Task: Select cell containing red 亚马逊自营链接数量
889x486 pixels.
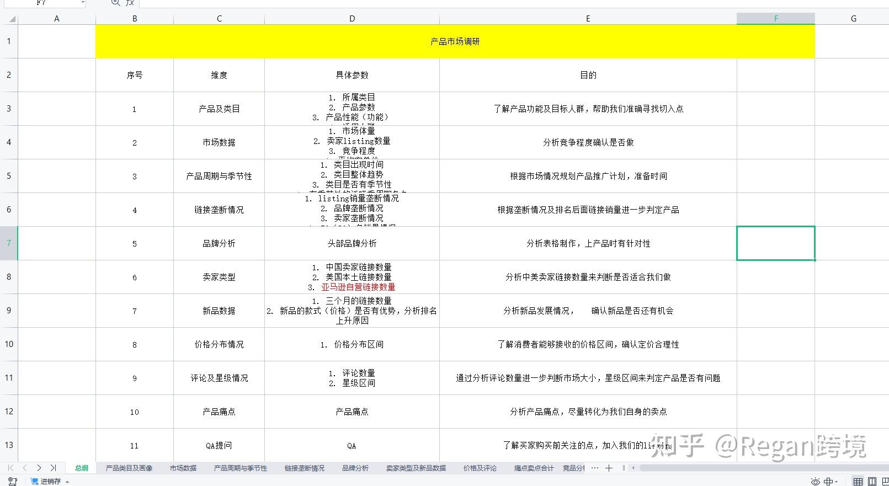Action: (x=352, y=277)
